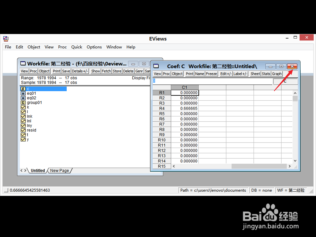Screen dimensions: 316x237
Task: Select series icon next to resid
Action: 23,130
